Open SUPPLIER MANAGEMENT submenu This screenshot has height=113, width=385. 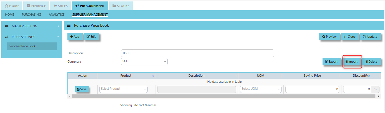[90, 15]
